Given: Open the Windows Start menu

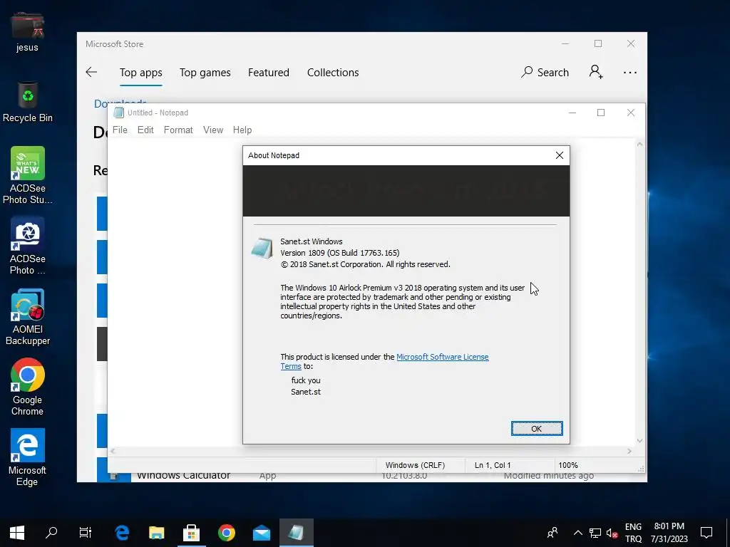Looking at the screenshot, I should tap(17, 533).
